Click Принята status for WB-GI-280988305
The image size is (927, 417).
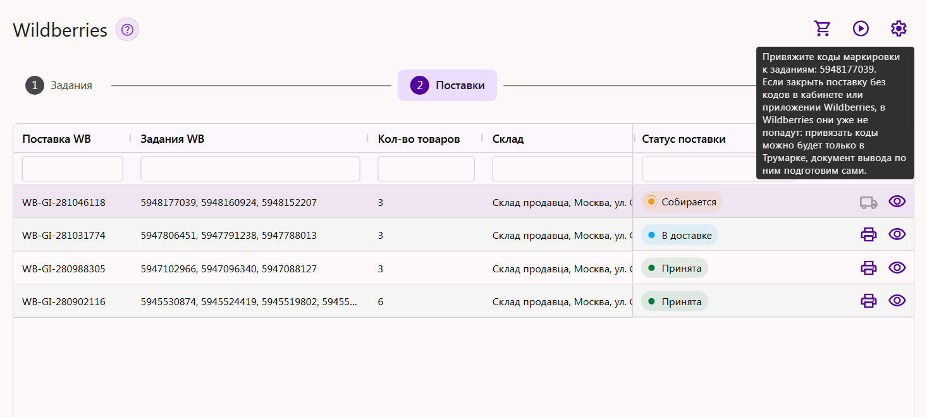pos(675,268)
